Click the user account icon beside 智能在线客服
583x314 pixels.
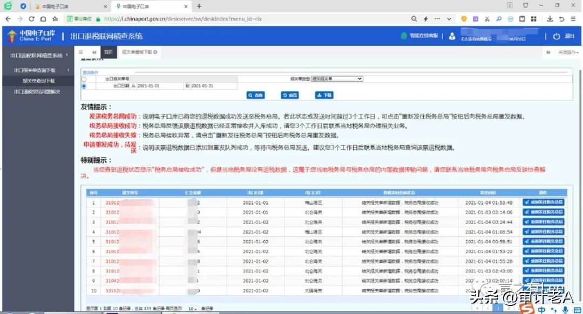452,36
